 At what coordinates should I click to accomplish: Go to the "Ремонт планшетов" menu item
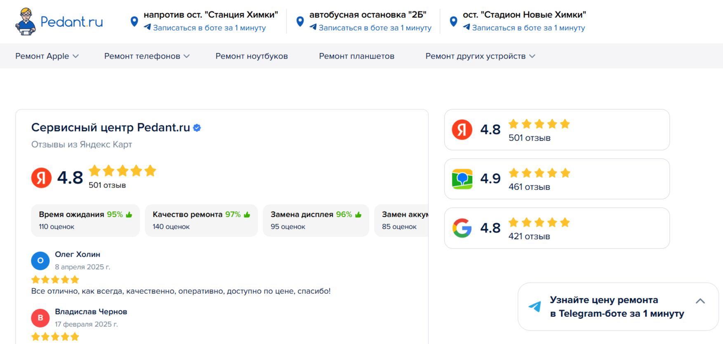coord(356,56)
